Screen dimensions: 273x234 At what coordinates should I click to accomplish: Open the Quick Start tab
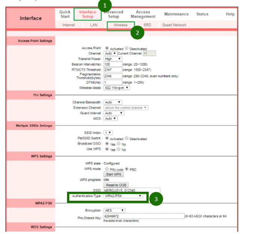[65, 14]
